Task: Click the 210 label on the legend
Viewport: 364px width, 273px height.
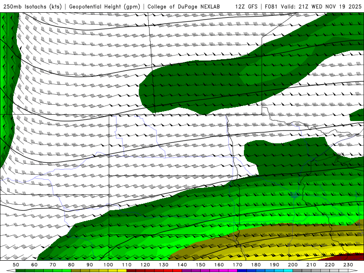Action: point(311,265)
